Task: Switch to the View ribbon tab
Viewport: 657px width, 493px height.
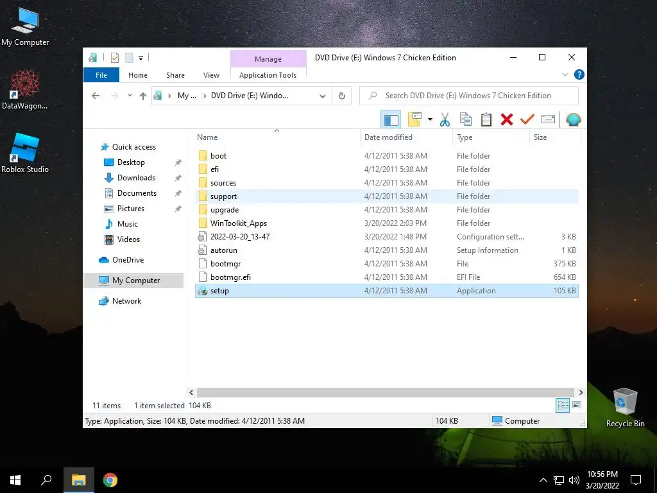Action: [x=211, y=75]
